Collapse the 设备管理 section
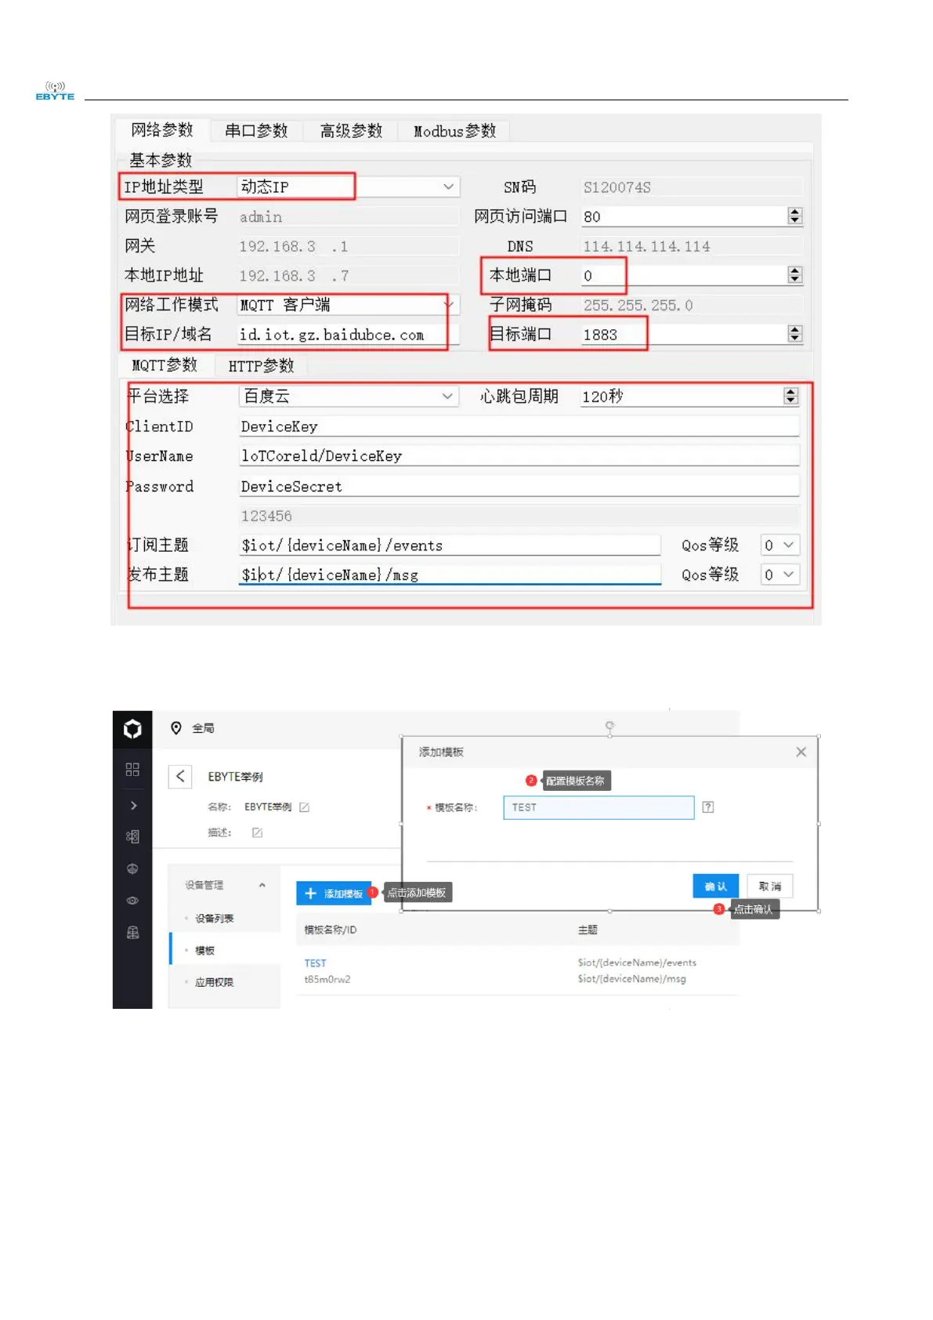 [262, 886]
